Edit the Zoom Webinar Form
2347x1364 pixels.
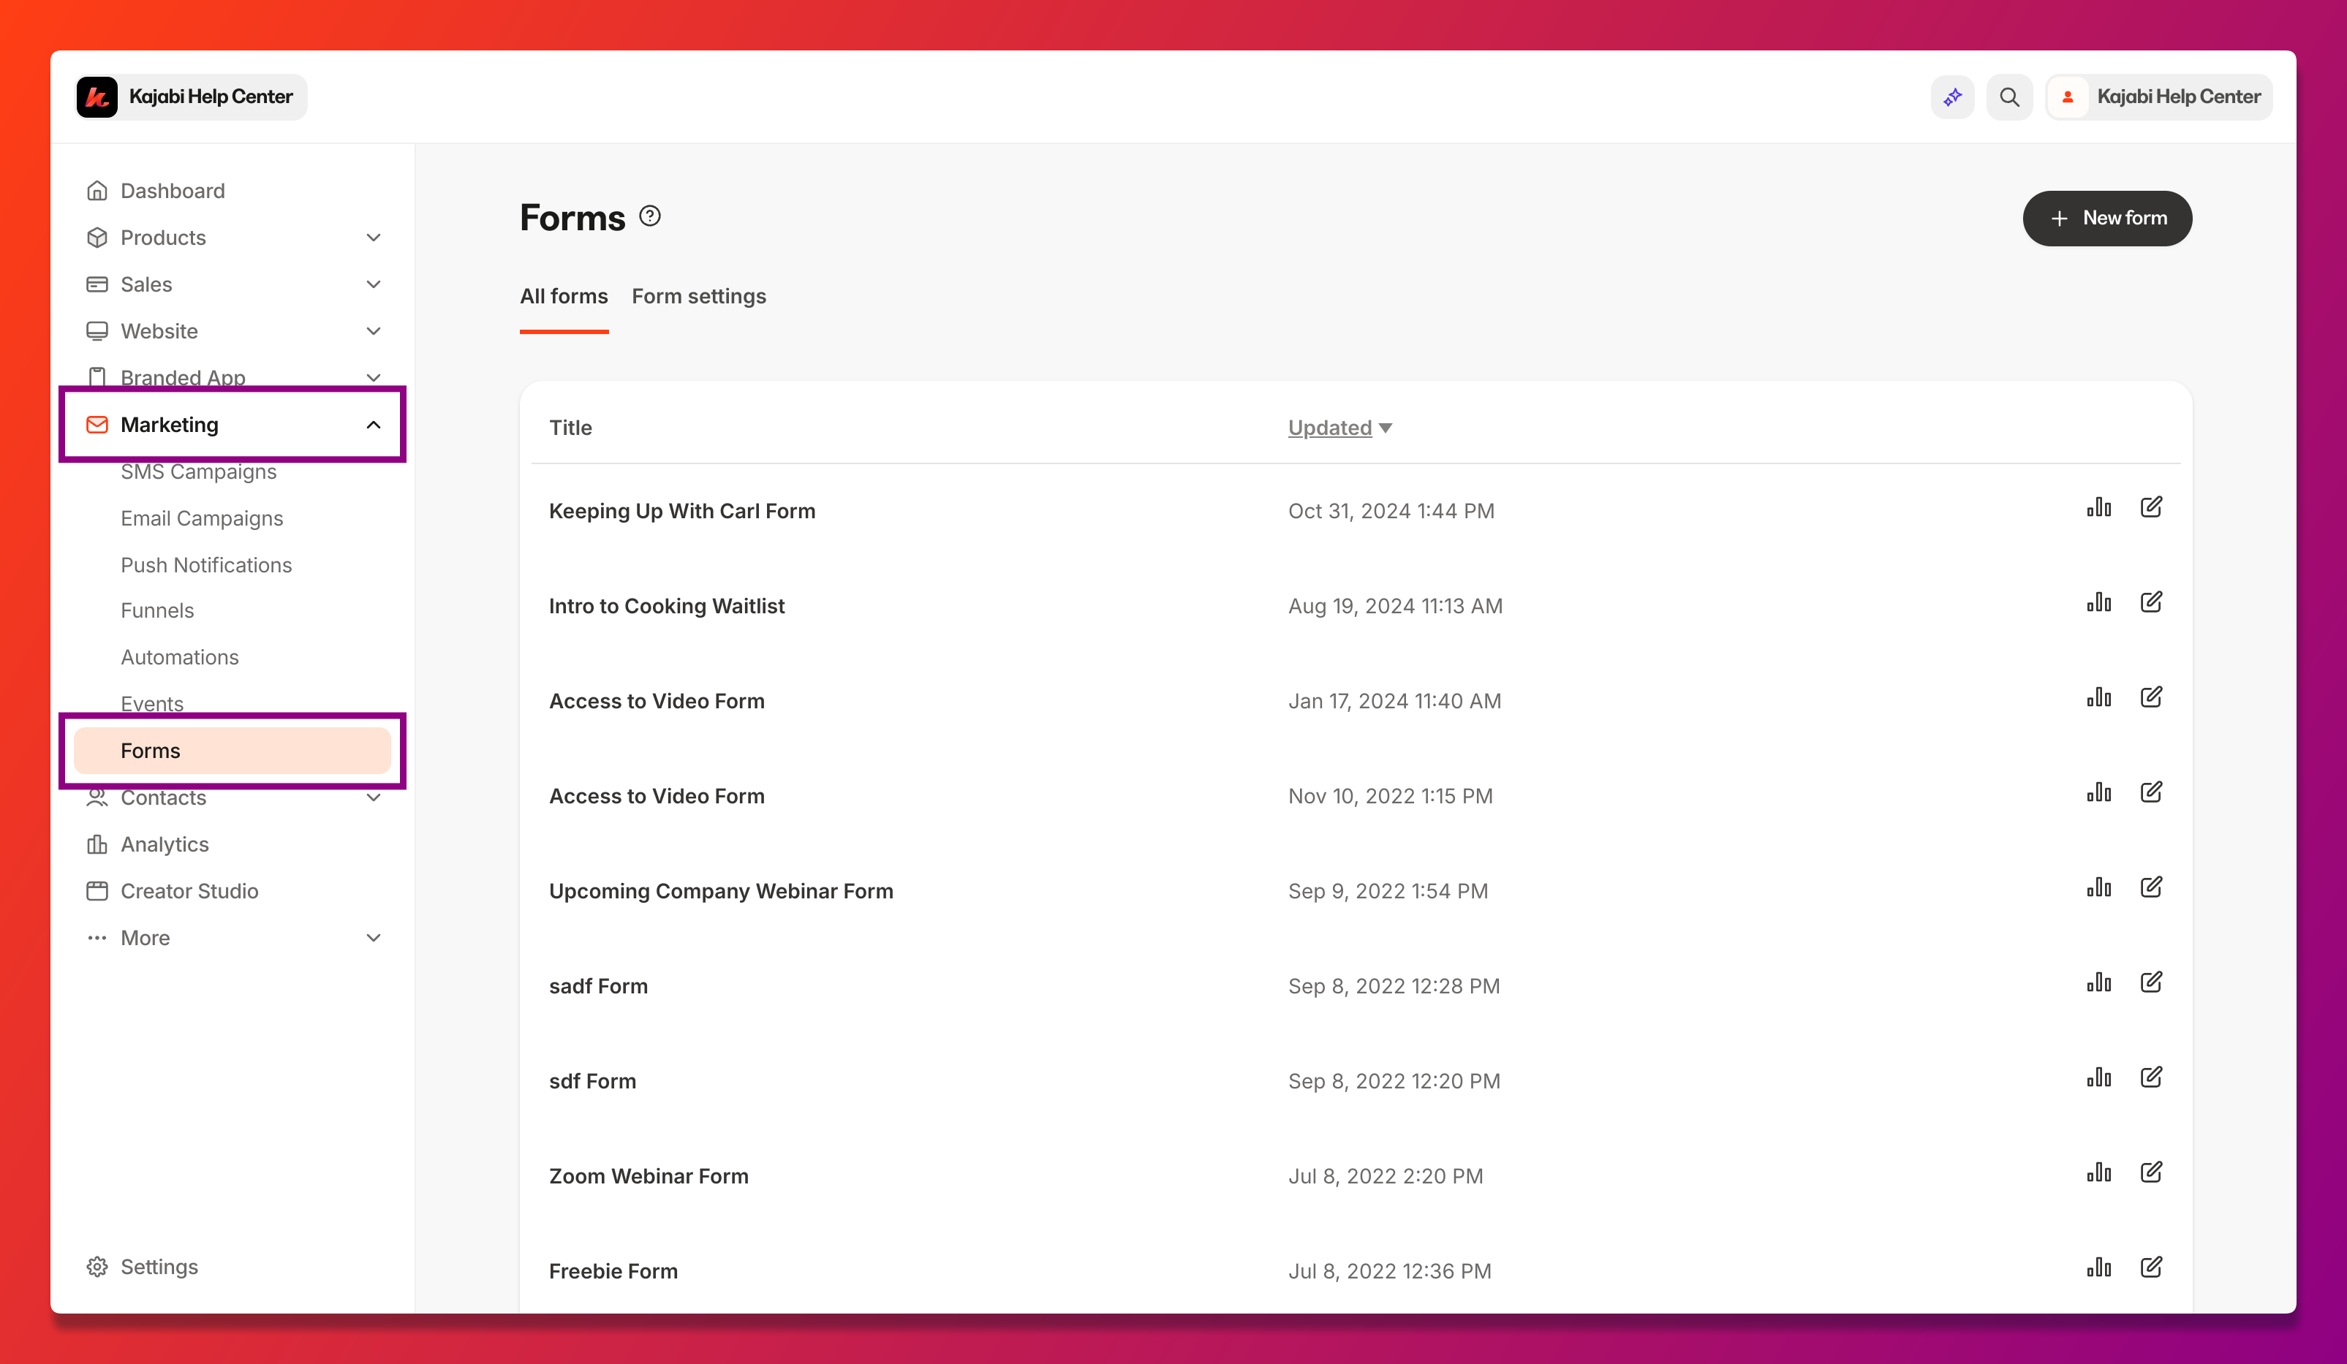pos(2150,1172)
